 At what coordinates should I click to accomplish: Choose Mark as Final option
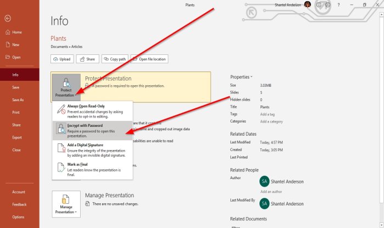point(93,169)
